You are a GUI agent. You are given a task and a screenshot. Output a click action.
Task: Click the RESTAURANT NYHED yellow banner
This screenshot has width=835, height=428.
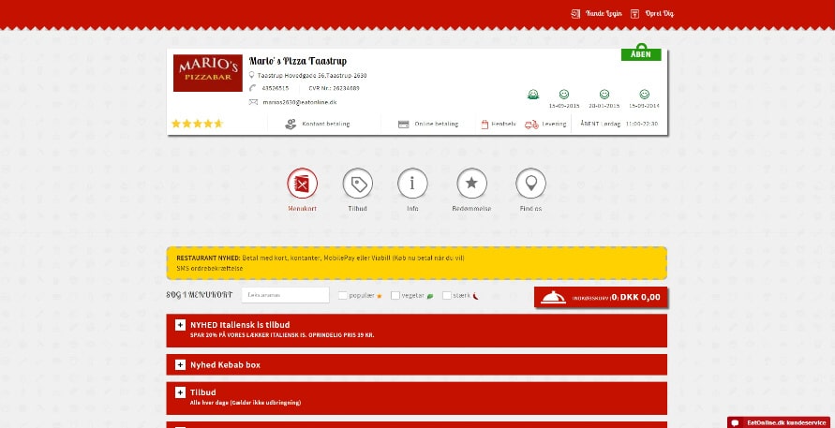[x=416, y=263]
